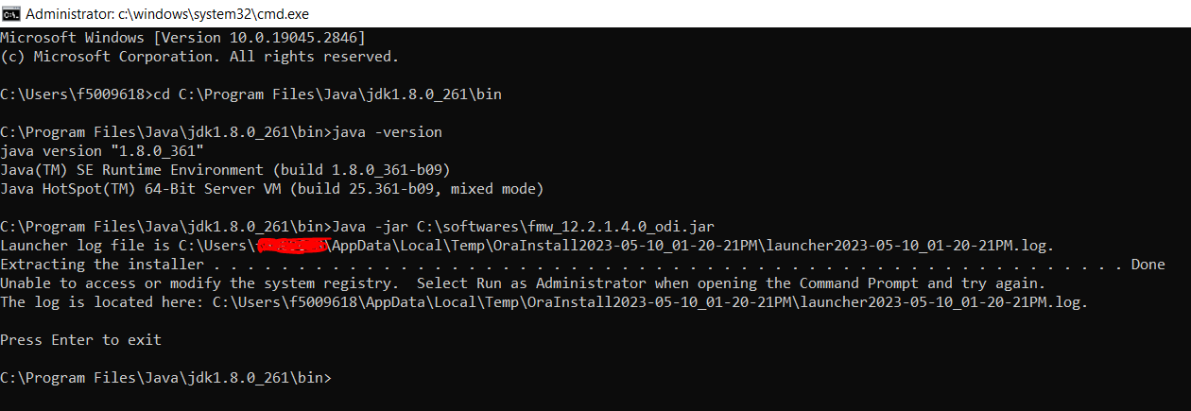Click the "Select Run as Administrator" sentence
The image size is (1191, 411).
pos(731,283)
